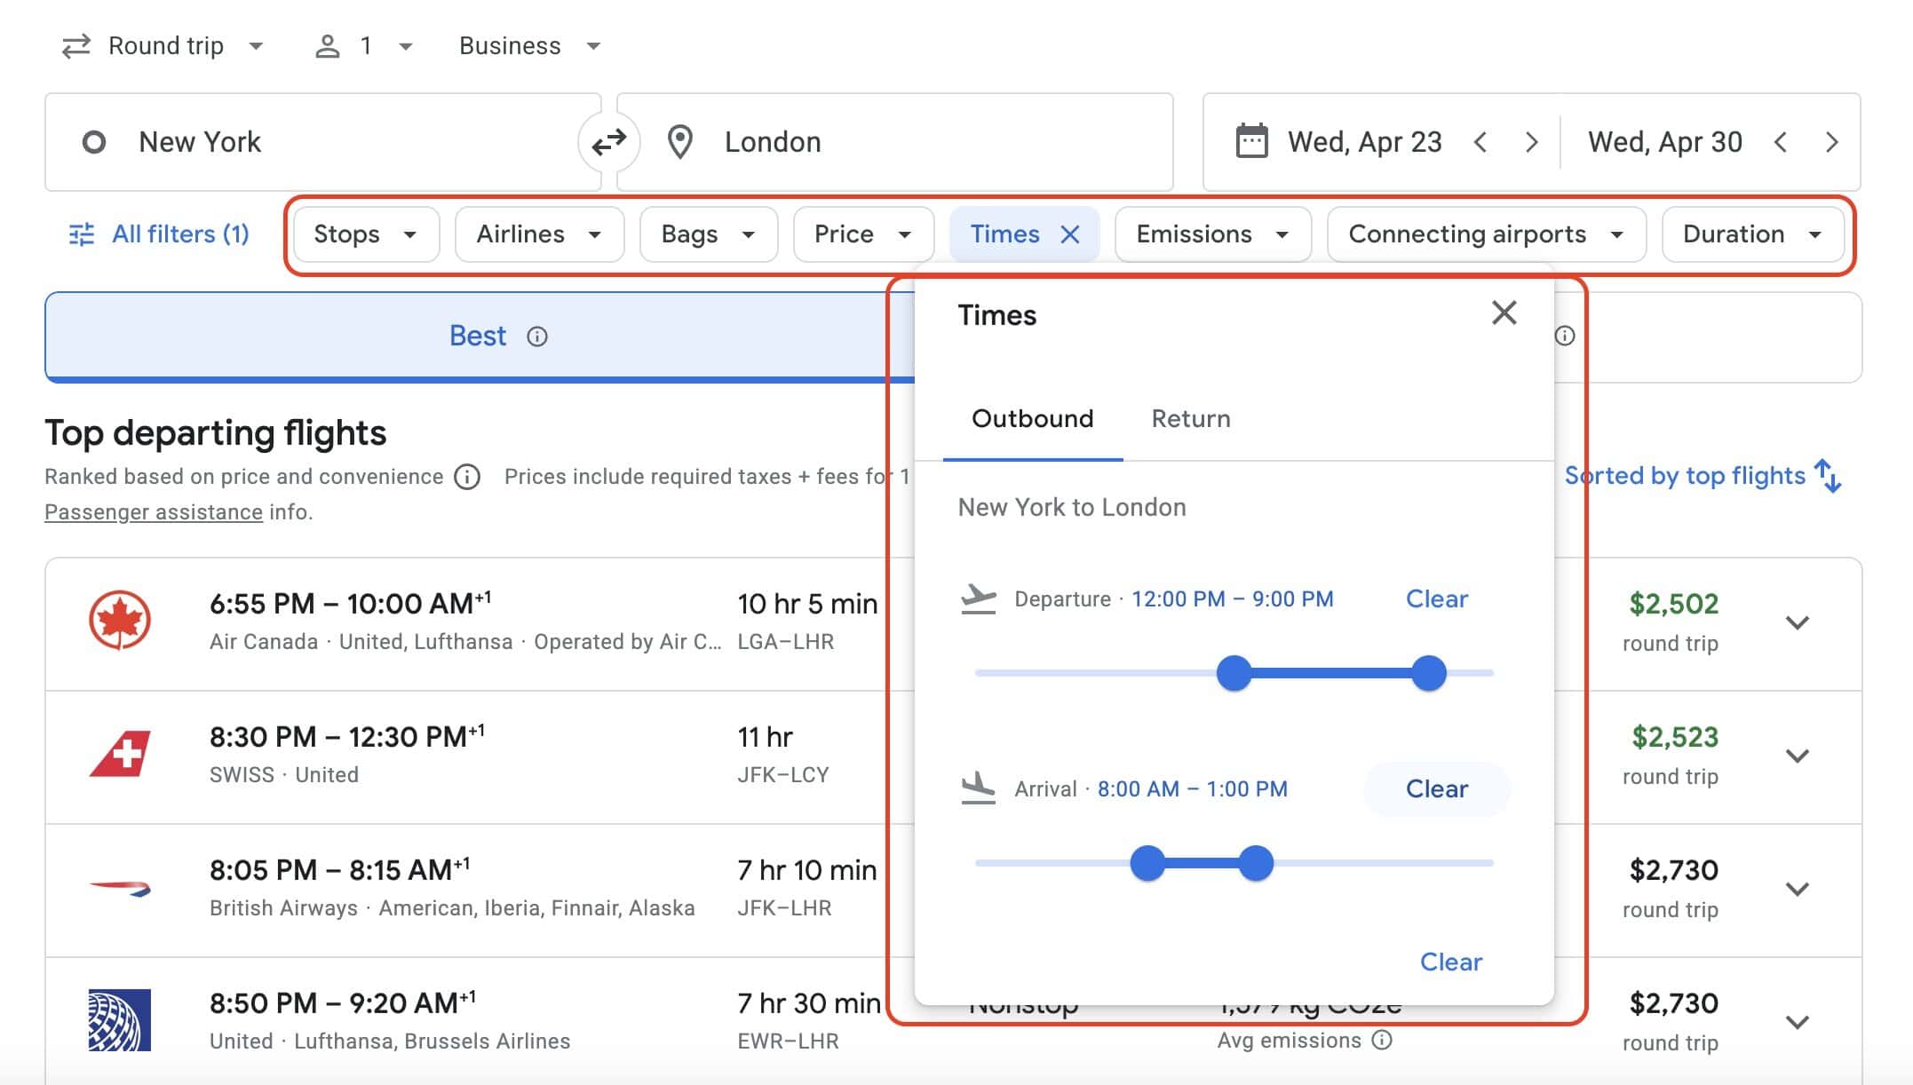Switch to the Return tab
The height and width of the screenshot is (1085, 1913).
click(1190, 419)
